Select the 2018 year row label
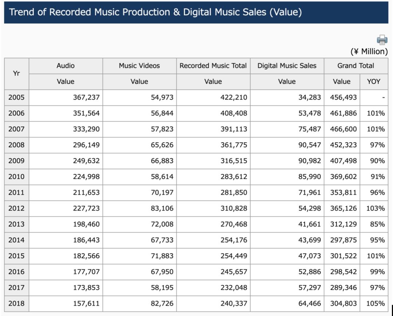Image resolution: width=393 pixels, height=316 pixels. (x=16, y=303)
